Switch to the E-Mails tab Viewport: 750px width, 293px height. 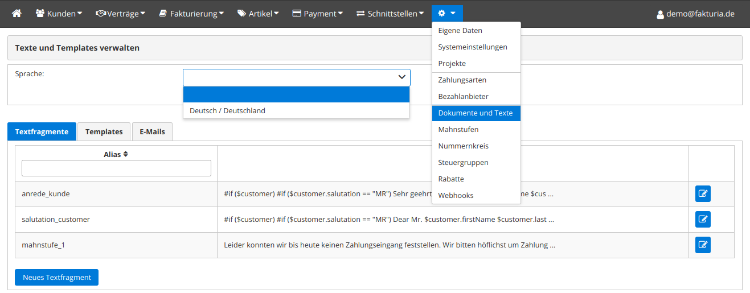(x=152, y=131)
